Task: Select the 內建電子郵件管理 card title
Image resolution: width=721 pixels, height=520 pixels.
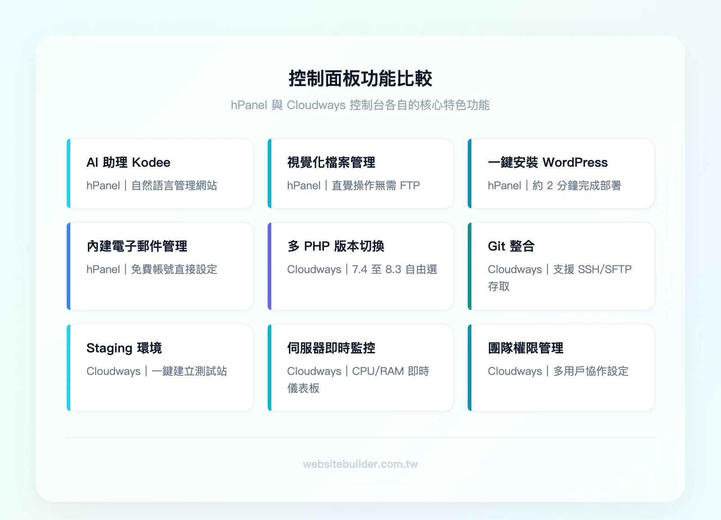Action: coord(137,246)
